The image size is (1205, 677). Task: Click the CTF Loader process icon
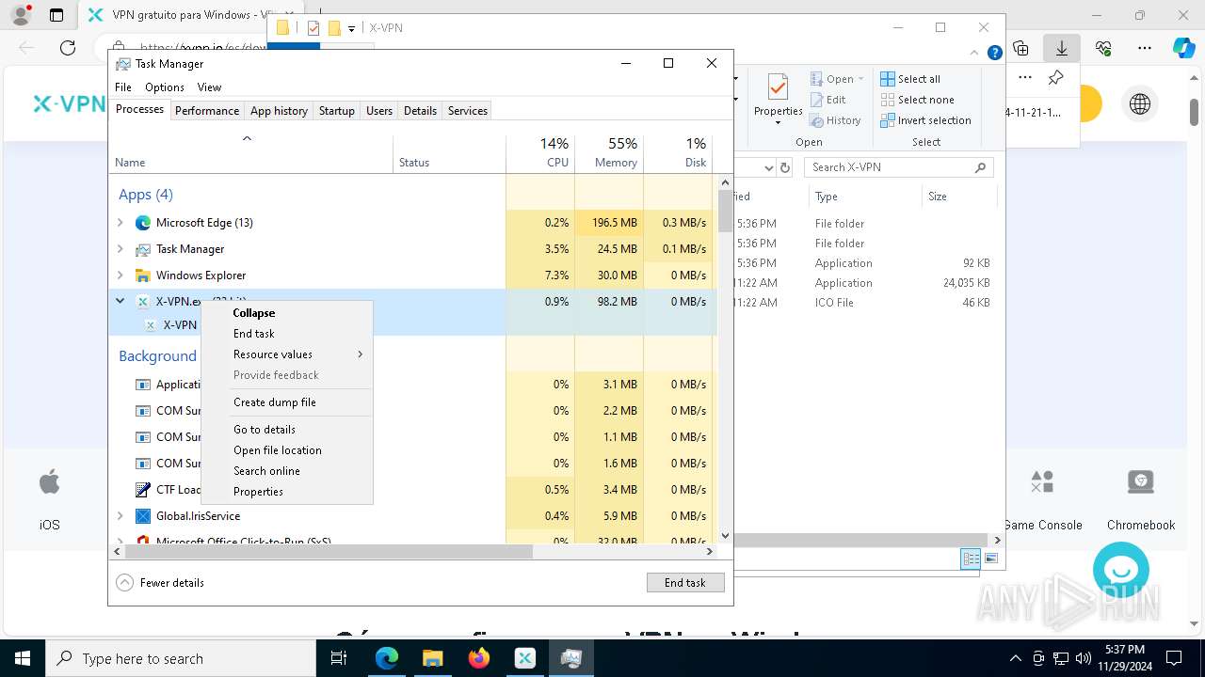143,490
